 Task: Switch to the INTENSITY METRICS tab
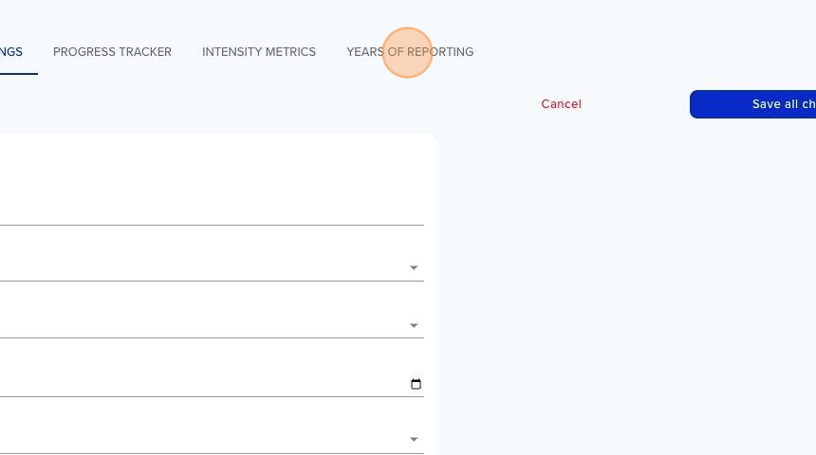tap(259, 52)
